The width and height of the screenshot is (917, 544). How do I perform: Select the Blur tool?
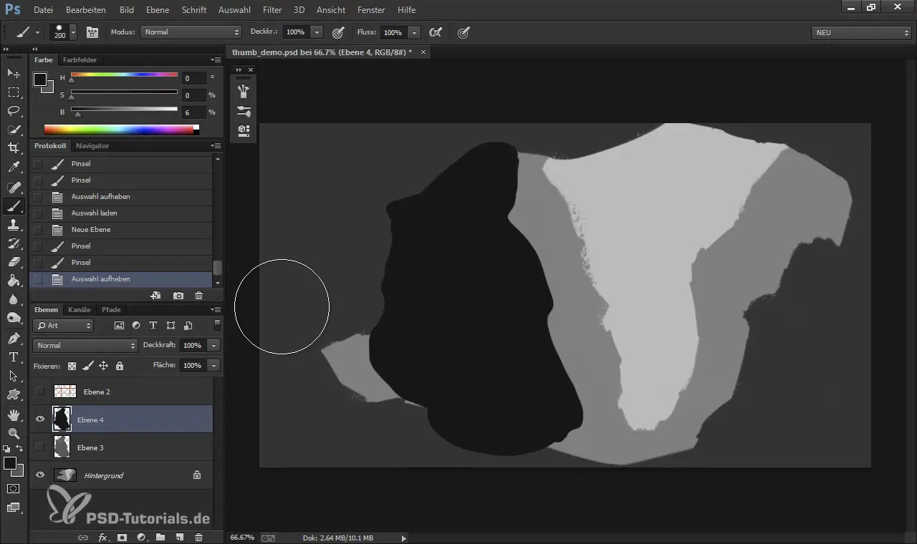(14, 298)
